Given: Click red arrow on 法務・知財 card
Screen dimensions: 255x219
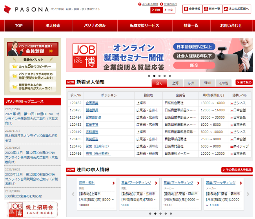Looking at the screenshot, I should pos(113,183).
